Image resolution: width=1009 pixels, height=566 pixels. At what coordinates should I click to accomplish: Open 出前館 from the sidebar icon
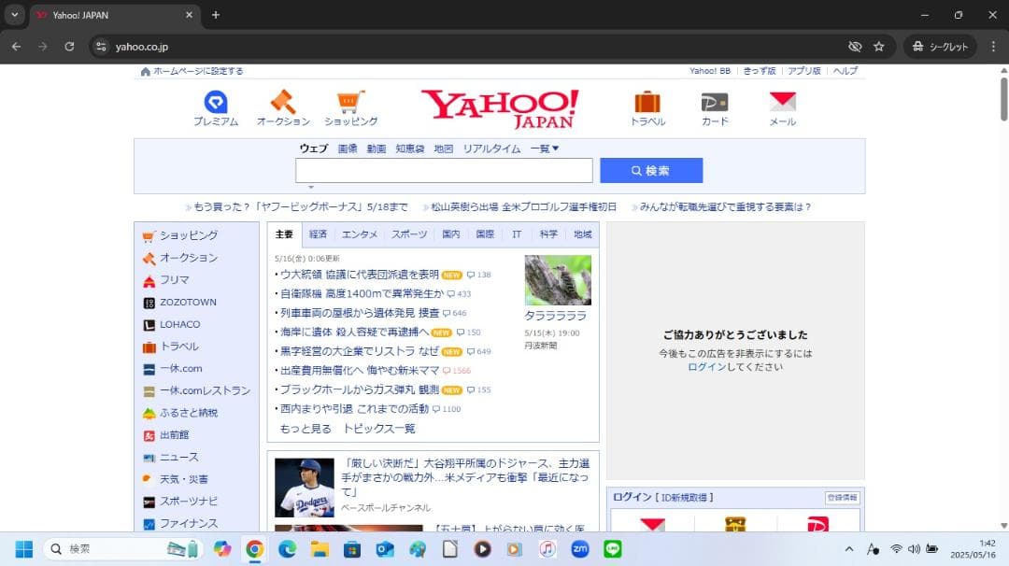coord(149,435)
